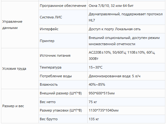Viewport: 166px width, 124px height.
Task: Select the Система ЛИС row label
Action: tap(63, 17)
